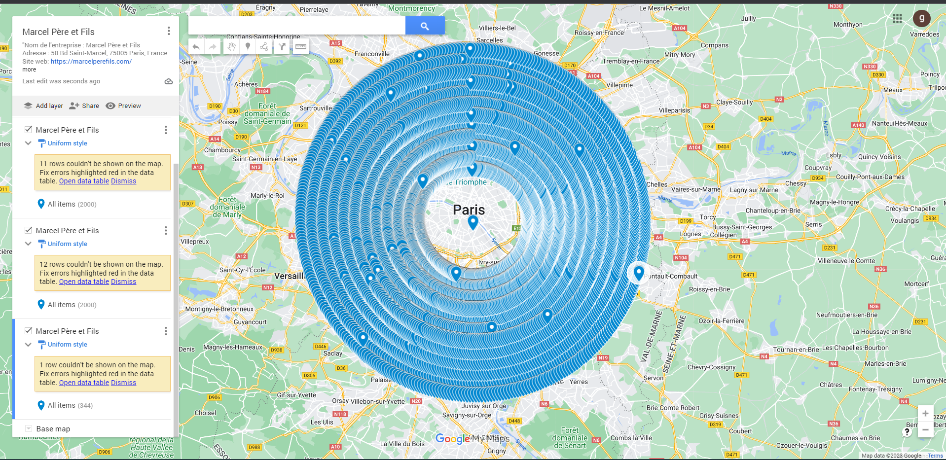
Task: Zoom in with the plus button
Action: (925, 414)
